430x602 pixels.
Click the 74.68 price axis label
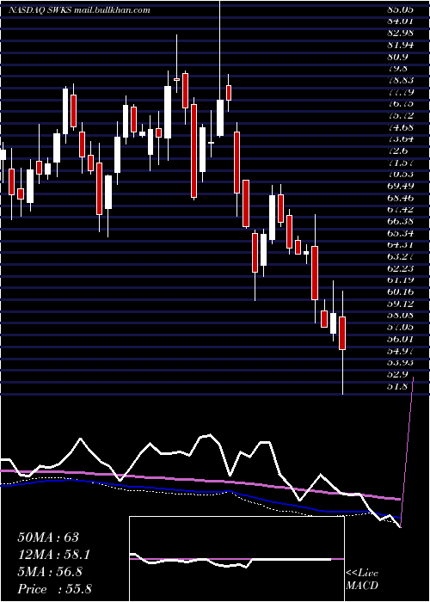(401, 128)
